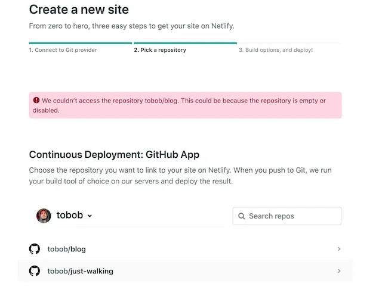Viewport: 382px width, 293px height.
Task: Click the tobob profile avatar picture
Action: [x=44, y=216]
